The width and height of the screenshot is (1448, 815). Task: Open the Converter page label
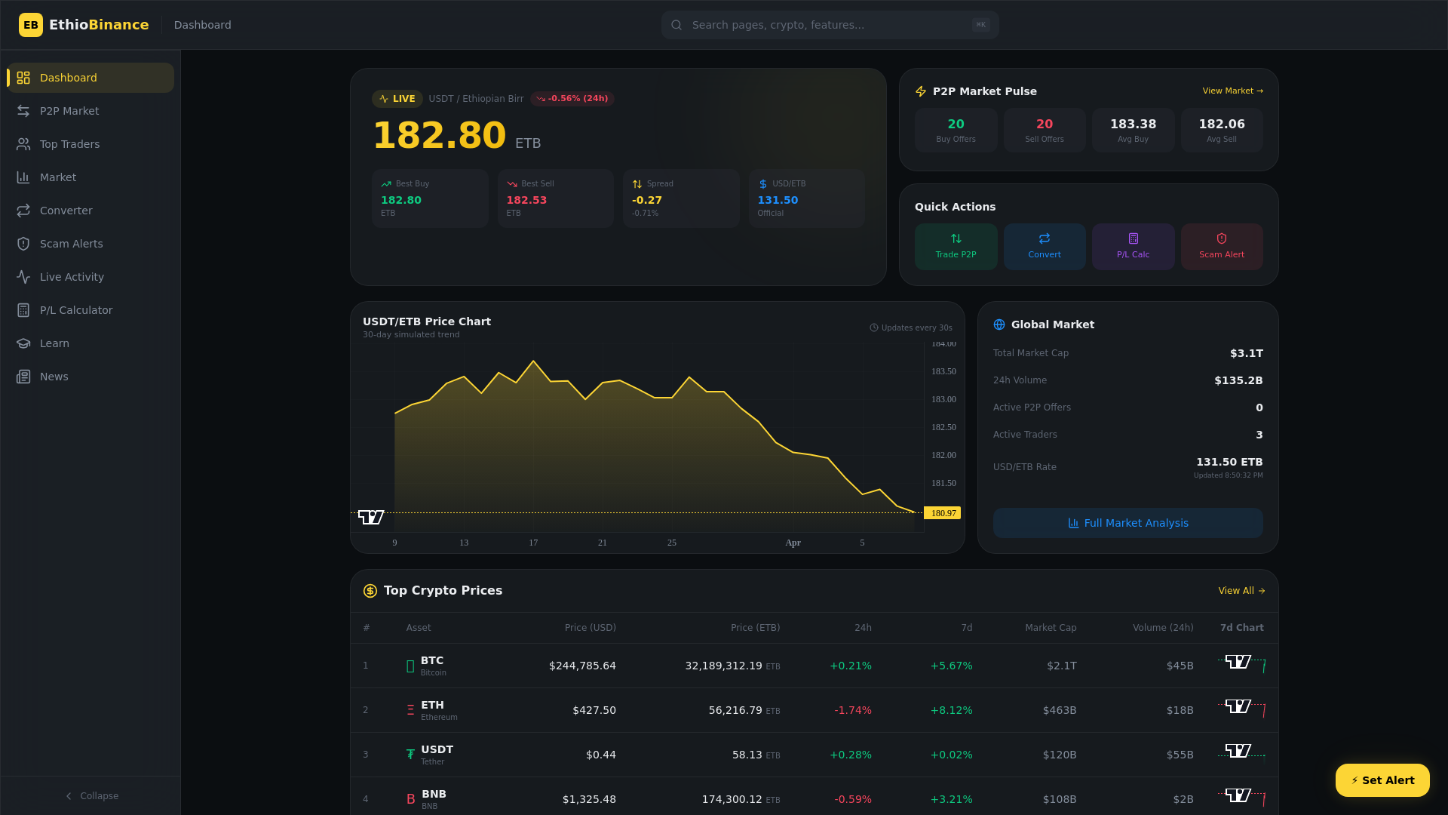click(66, 211)
